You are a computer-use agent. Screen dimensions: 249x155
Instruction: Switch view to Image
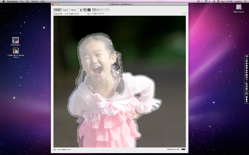58,10
